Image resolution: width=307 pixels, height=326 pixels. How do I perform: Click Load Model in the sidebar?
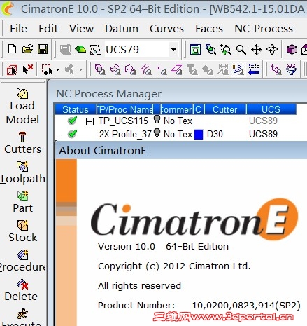[x=22, y=107]
